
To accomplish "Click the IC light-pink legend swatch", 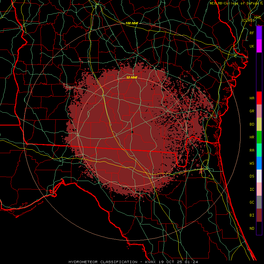I will (x=259, y=189).
